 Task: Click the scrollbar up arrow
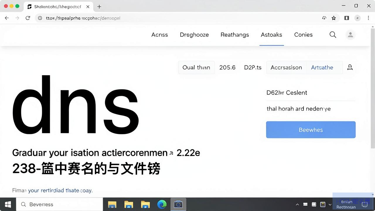pos(373,27)
